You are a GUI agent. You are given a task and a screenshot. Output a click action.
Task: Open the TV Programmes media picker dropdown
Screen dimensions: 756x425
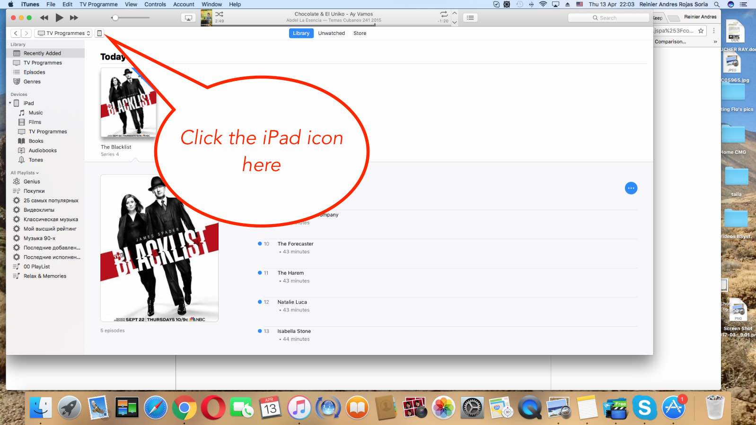pos(63,33)
